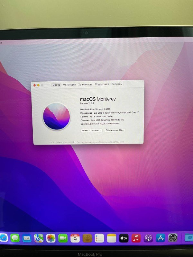The width and height of the screenshot is (193, 257).
Task: Launch the Photos app
Action: pos(51,238)
